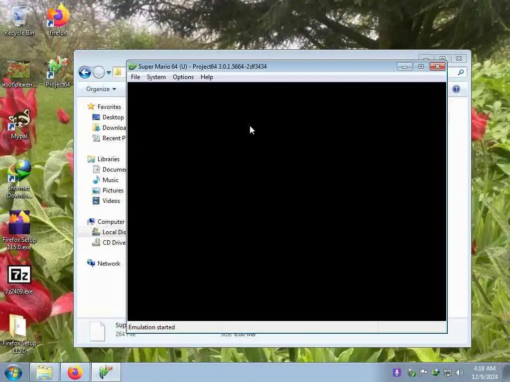This screenshot has height=382, width=510.
Task: Click the network tray icon
Action: 448,373
